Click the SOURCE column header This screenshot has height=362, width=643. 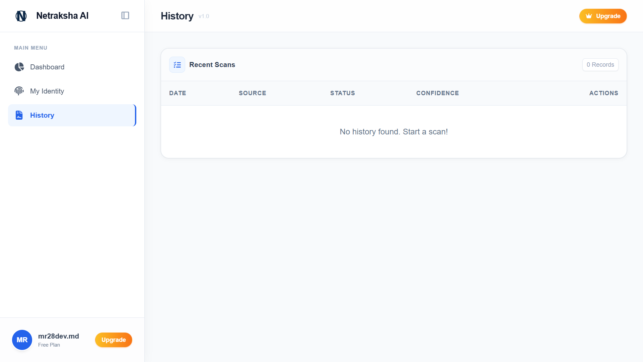(252, 93)
